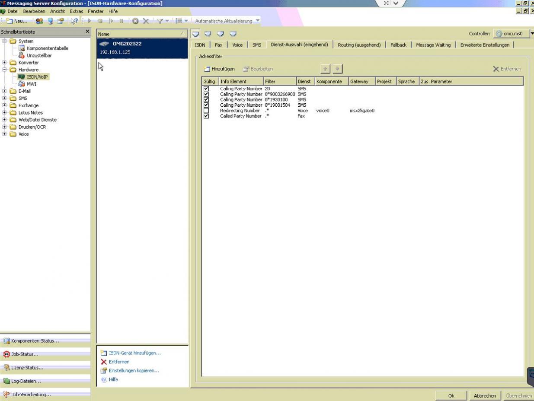The image size is (534, 401).
Task: Enable the Redirecting Number filter checkbox
Action: click(x=206, y=111)
